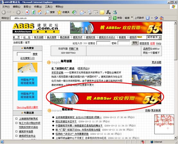Click the 登陆 login button
Viewport: 178px width, 144px height.
[135, 43]
